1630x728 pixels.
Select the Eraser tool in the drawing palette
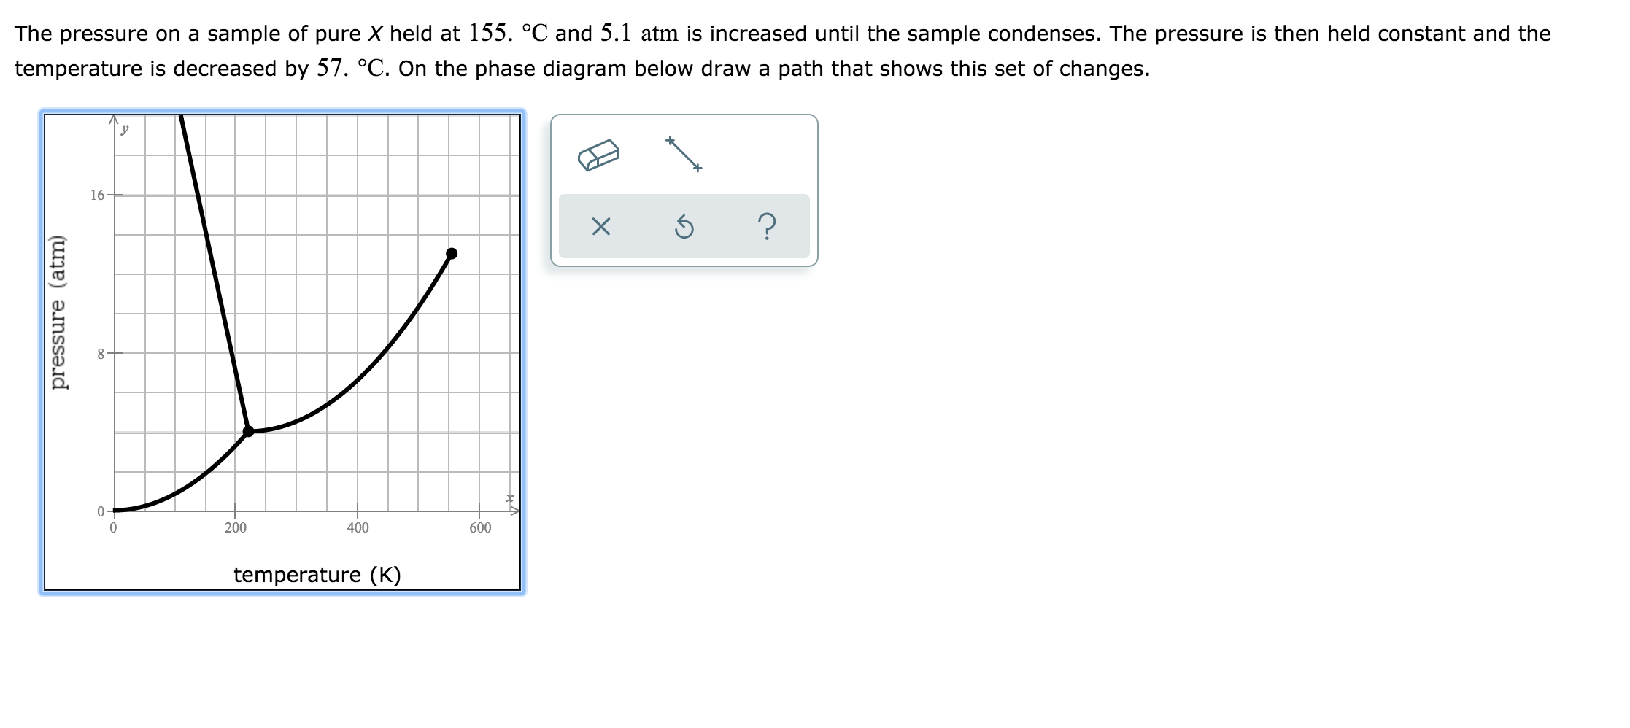coord(600,155)
